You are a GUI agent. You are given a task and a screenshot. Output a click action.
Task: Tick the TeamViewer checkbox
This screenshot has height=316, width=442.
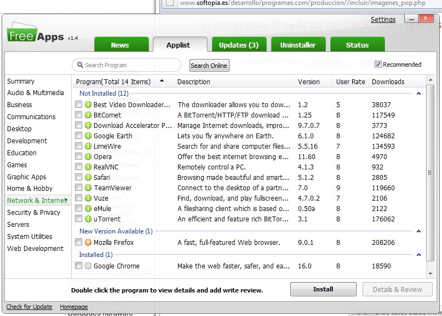79,188
